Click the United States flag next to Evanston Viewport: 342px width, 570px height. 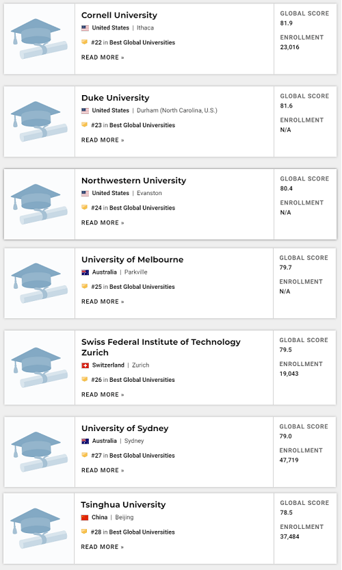tap(85, 194)
